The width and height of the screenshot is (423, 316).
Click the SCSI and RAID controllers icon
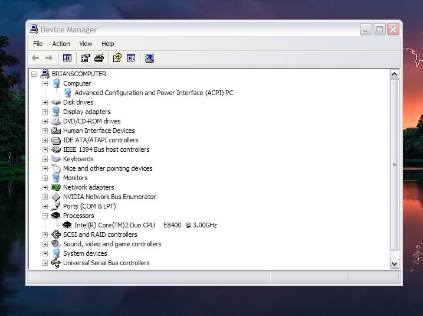pos(56,234)
